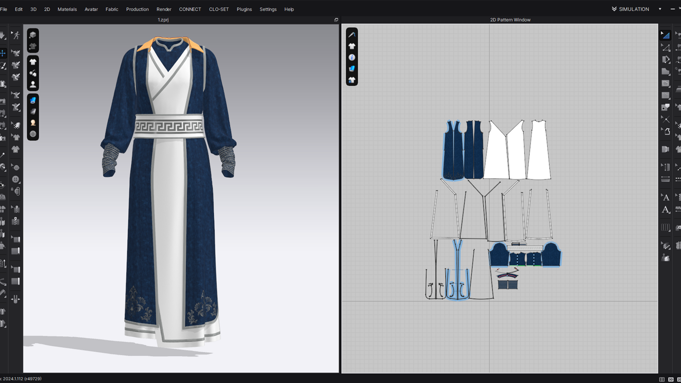This screenshot has width=681, height=383.
Task: Open the Edit menu
Action: (x=19, y=9)
